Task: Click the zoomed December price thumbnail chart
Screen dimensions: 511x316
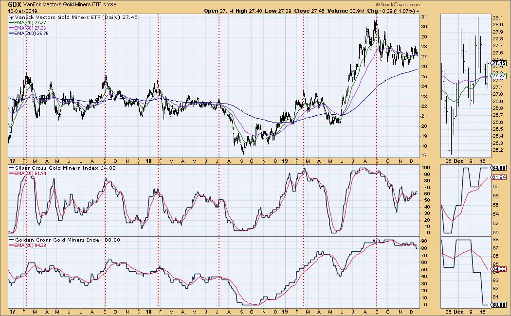Action: pyautogui.click(x=465, y=86)
